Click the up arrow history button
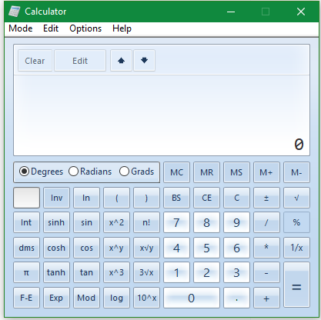This screenshot has width=321, height=320. tap(121, 61)
